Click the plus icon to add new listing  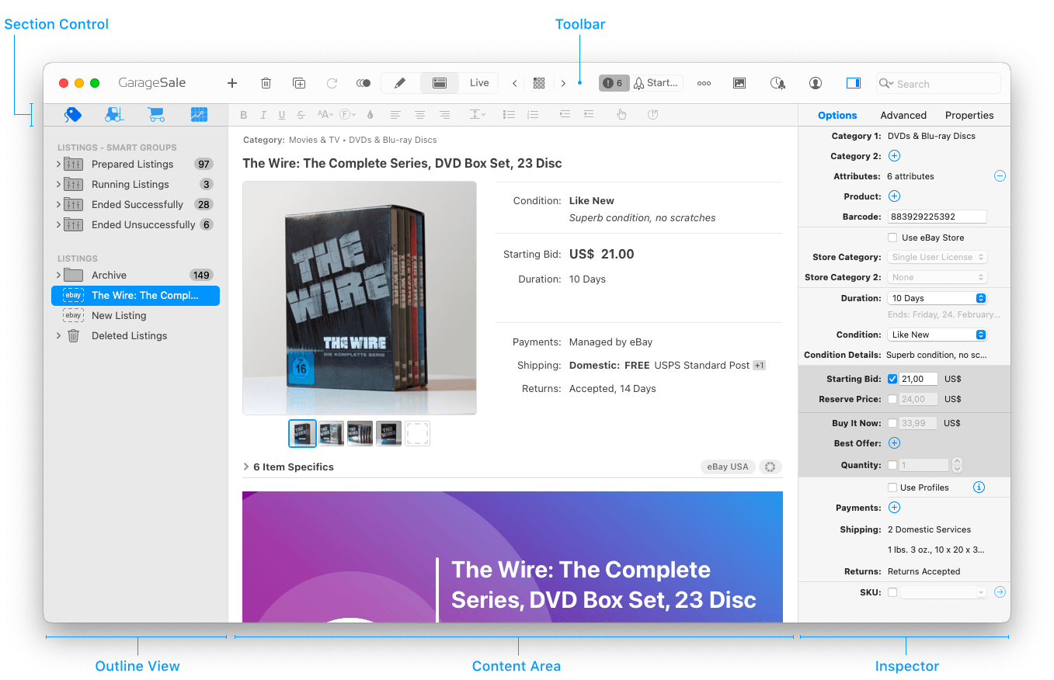[x=231, y=83]
